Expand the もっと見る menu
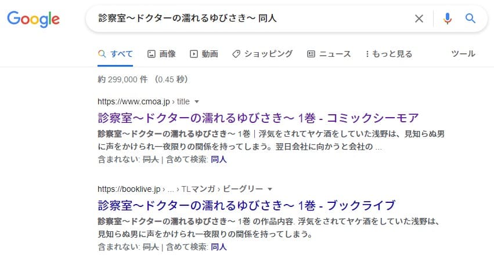494x262 pixels. (388, 54)
